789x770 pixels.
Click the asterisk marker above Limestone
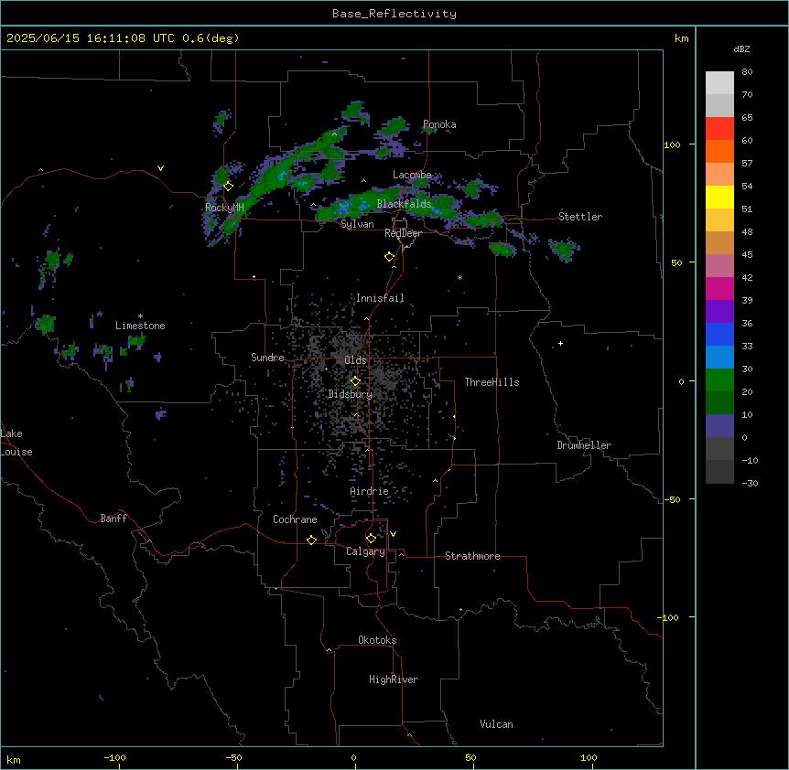tap(140, 316)
